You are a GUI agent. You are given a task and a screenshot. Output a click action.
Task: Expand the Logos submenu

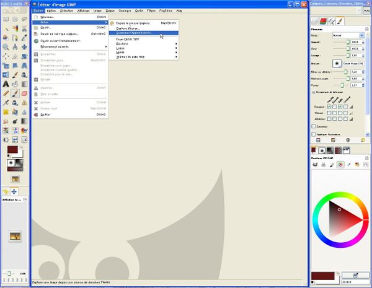point(144,48)
